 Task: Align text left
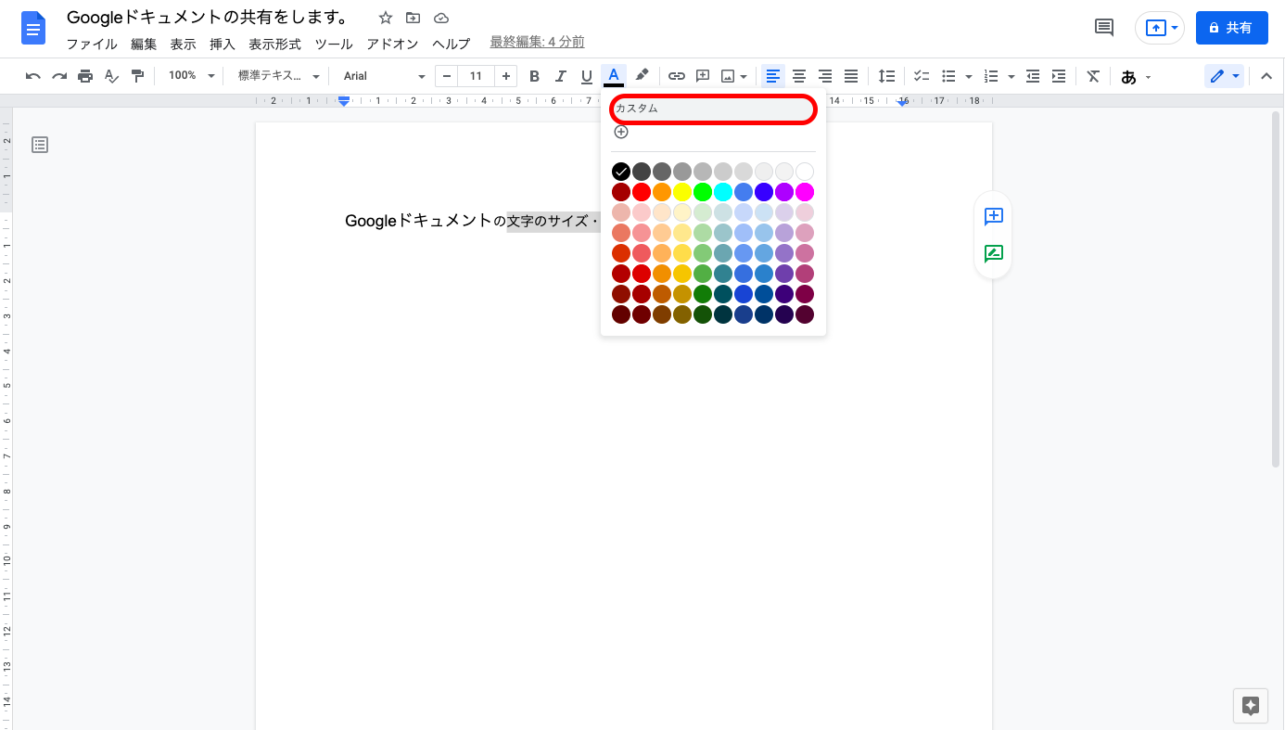tap(773, 76)
